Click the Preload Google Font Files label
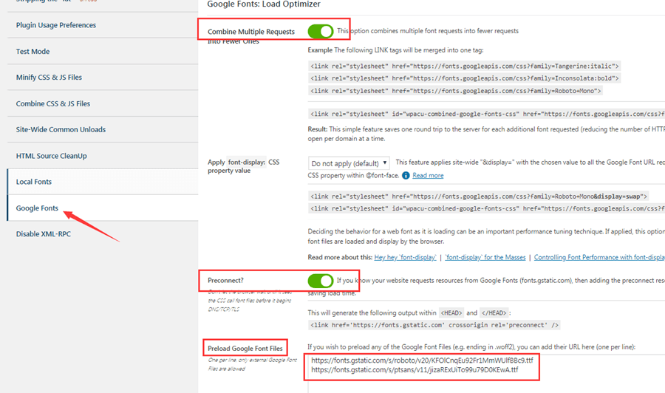Viewport: 665px width, 393px height. click(245, 349)
